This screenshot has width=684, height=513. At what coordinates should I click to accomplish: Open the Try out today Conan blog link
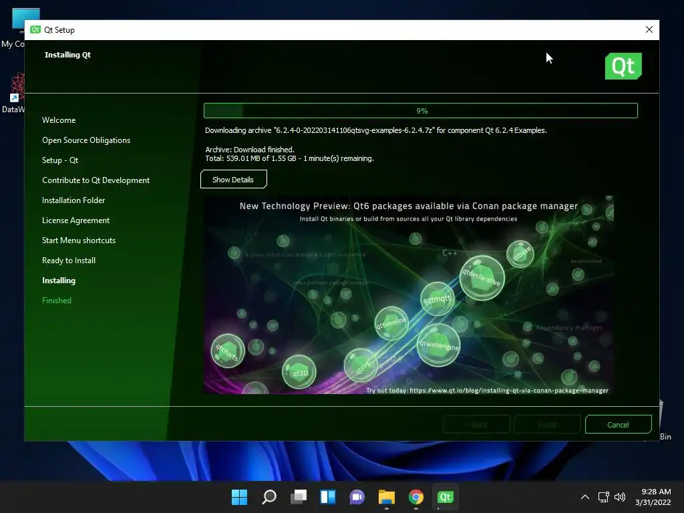click(487, 390)
